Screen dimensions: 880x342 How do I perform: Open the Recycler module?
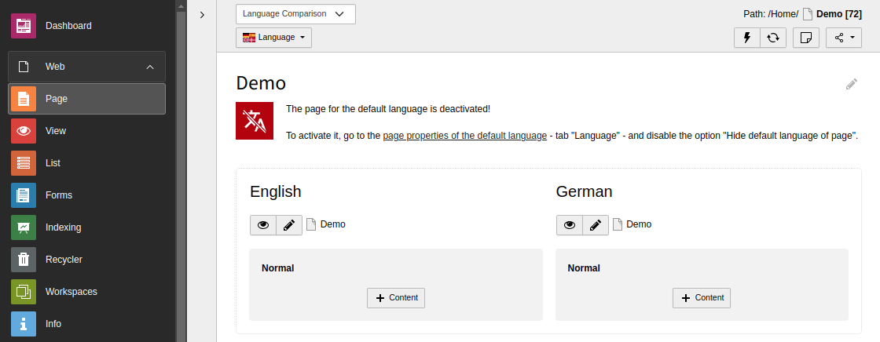coord(63,260)
